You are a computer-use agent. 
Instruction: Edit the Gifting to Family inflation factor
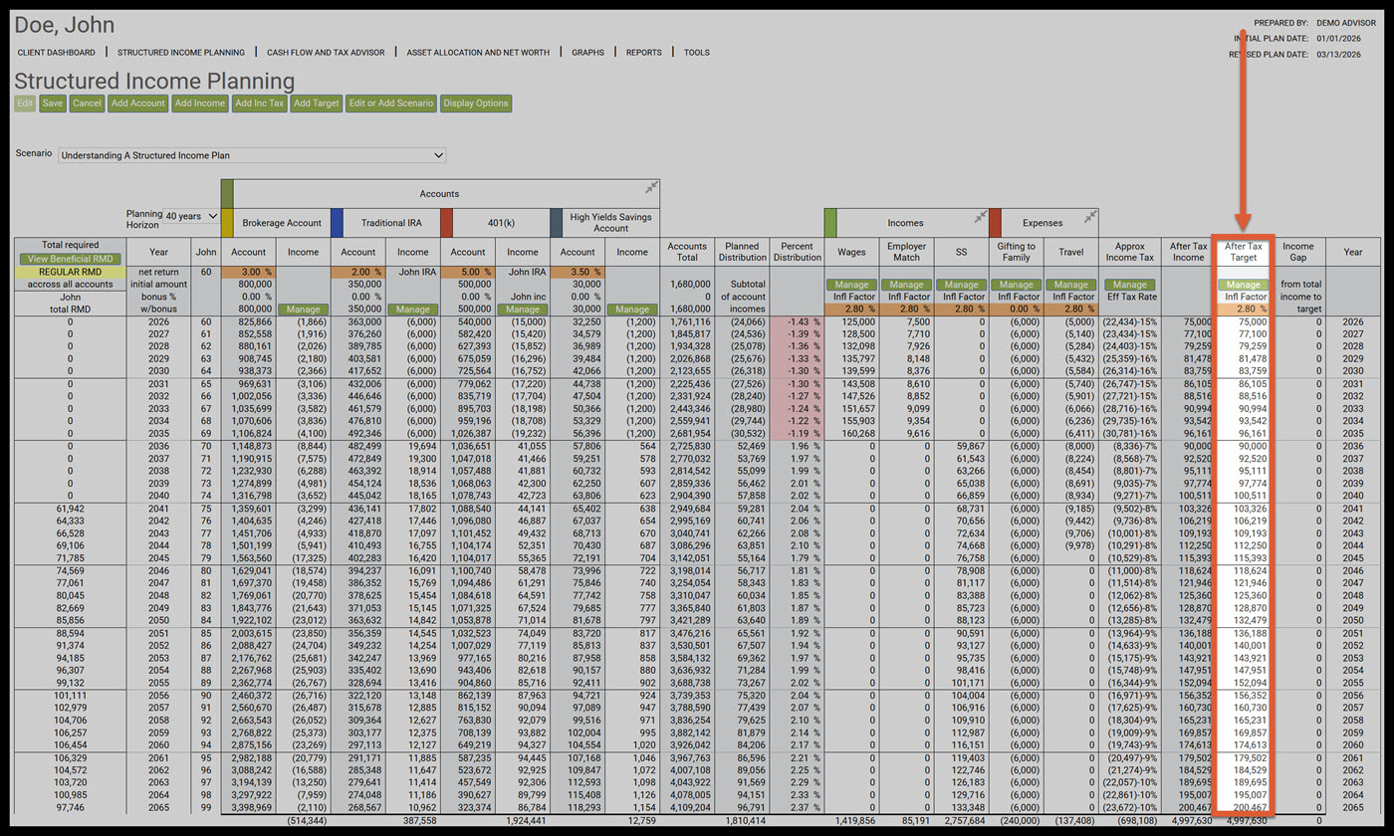(x=1016, y=310)
